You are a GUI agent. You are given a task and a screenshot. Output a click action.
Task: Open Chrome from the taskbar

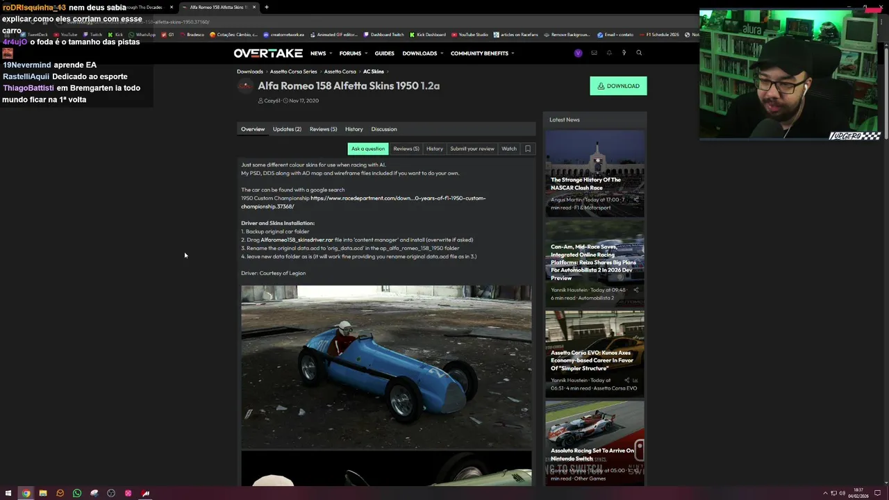pos(26,493)
